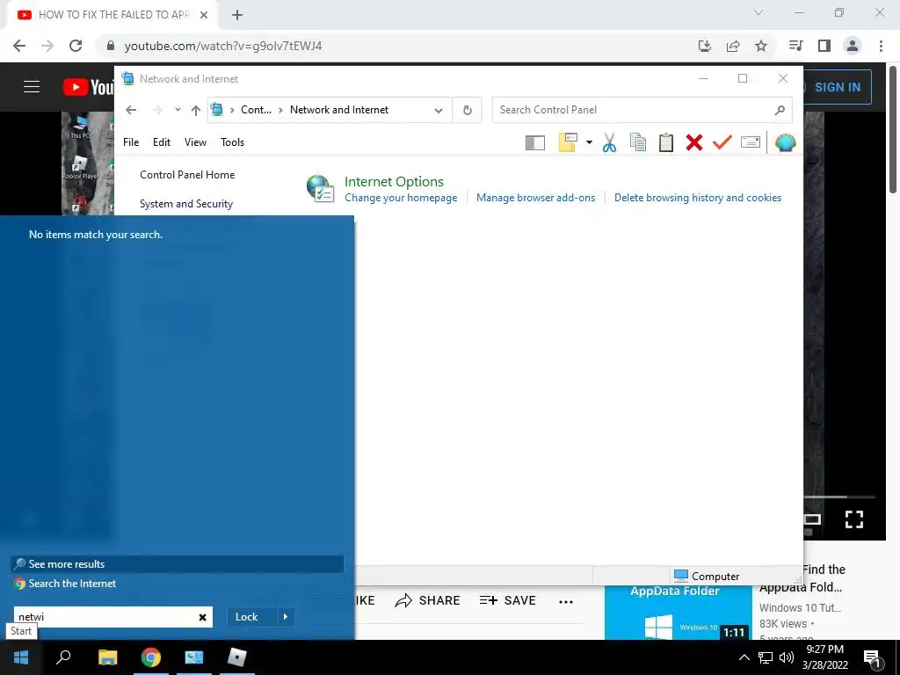Open the Internet Options heading link
The image size is (900, 675).
pyautogui.click(x=394, y=181)
